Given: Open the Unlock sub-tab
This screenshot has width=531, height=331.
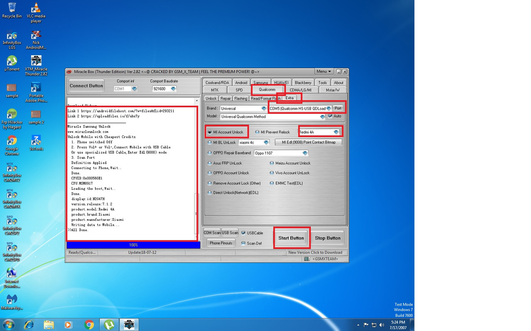Looking at the screenshot, I should coord(211,99).
